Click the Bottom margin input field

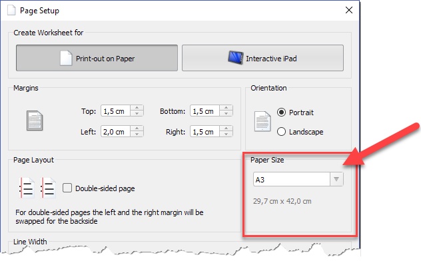coord(205,111)
